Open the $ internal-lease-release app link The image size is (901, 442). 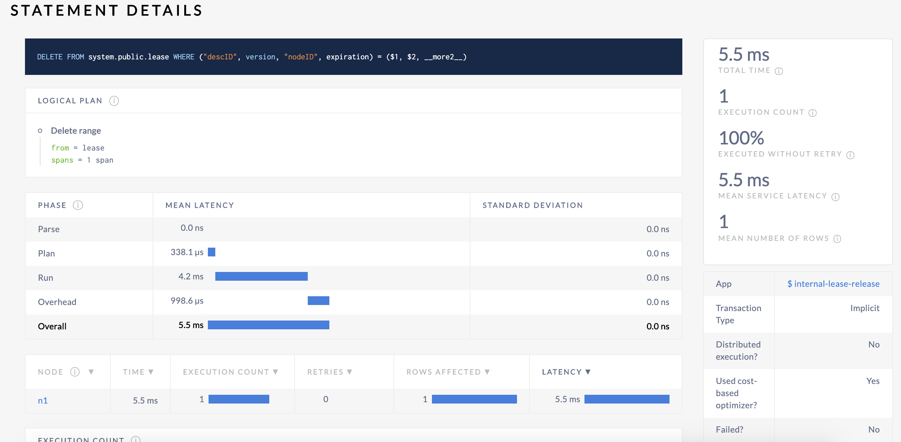coord(833,284)
